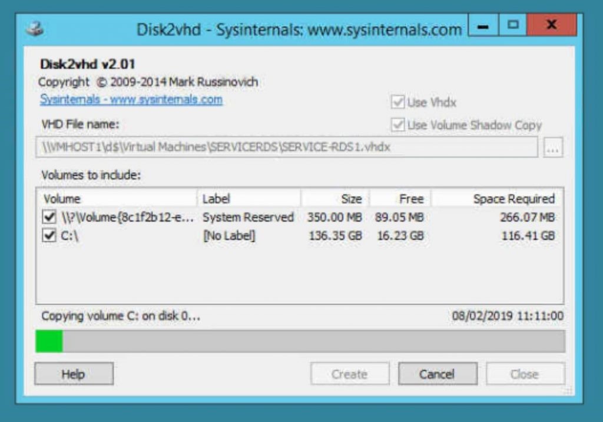Click the Disk2vhd app icon in title bar
The image size is (603, 422).
(35, 29)
